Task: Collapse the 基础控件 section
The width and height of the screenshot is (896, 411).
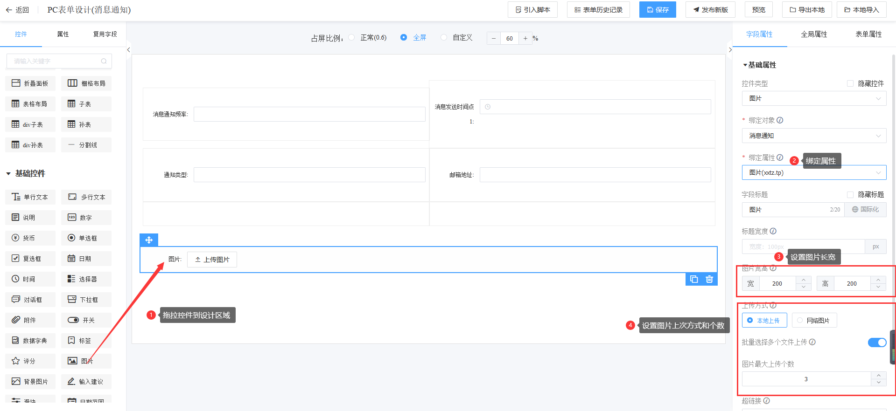Action: pos(8,174)
